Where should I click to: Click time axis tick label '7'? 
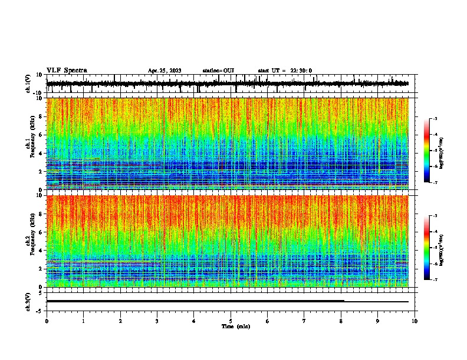click(304, 321)
